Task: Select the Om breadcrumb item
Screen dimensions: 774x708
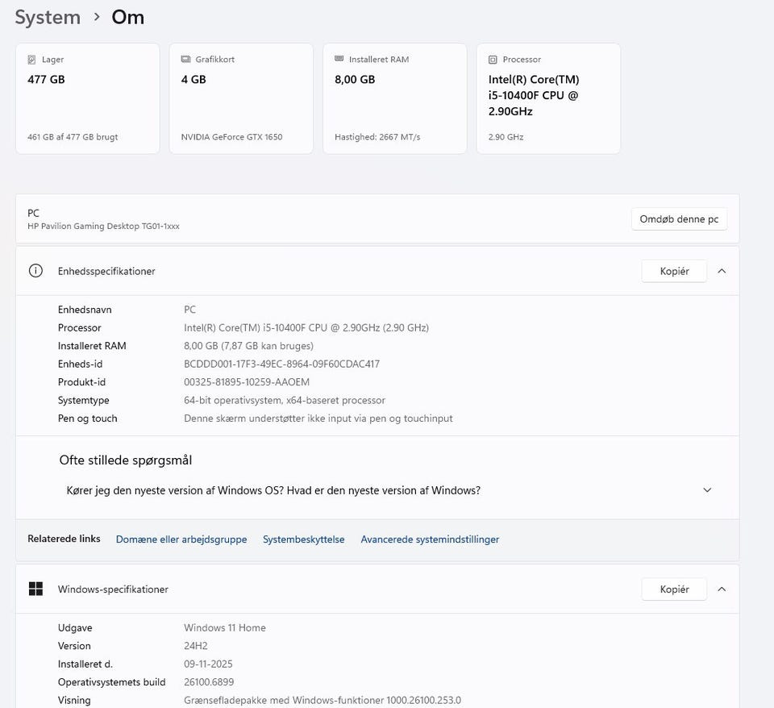Action: (x=128, y=17)
